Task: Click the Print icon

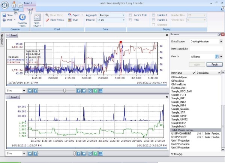Action: coord(4,20)
